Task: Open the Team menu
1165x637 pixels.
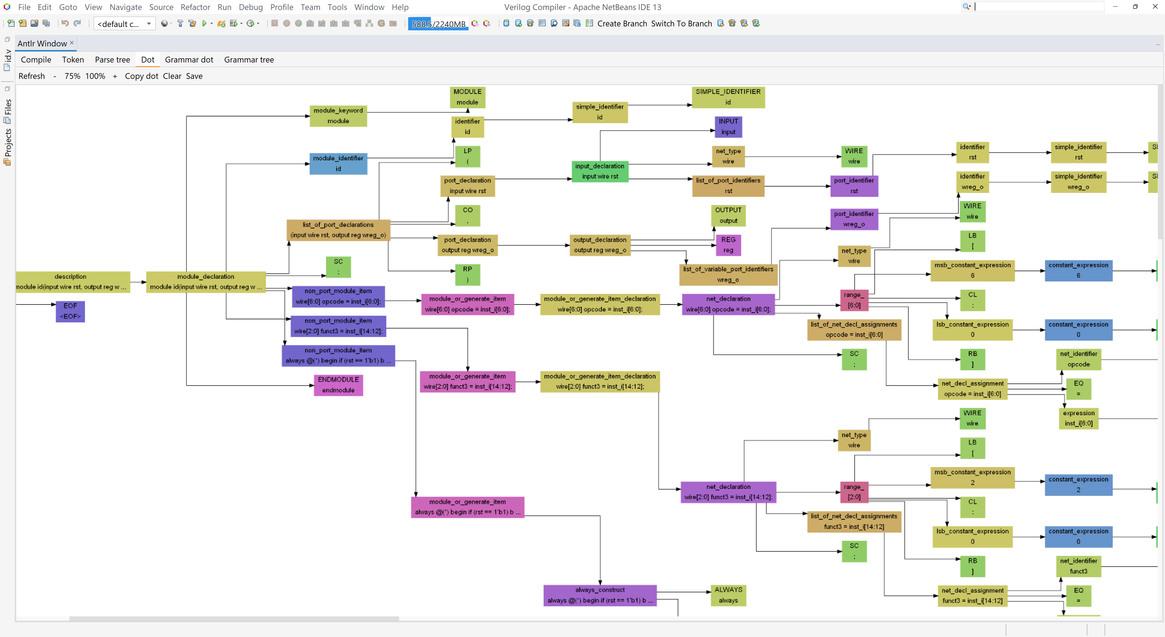Action: coord(310,7)
